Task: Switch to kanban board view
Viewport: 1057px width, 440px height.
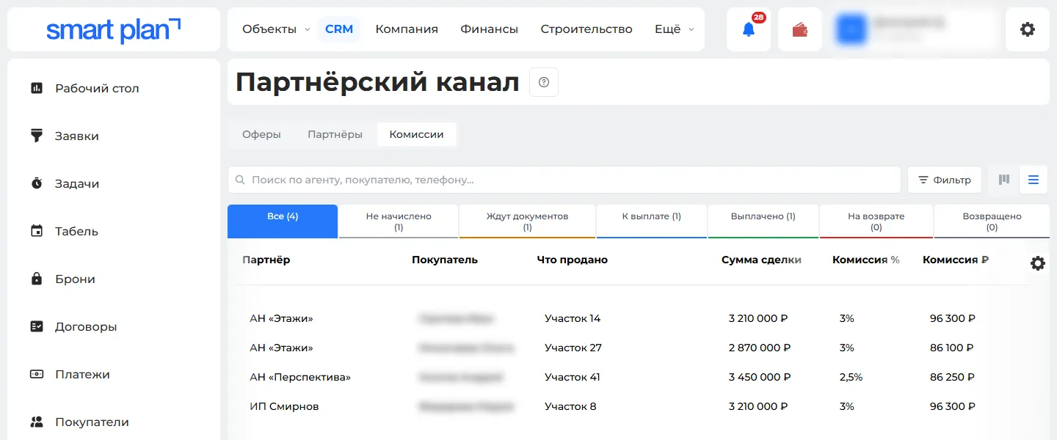Action: click(x=1004, y=180)
